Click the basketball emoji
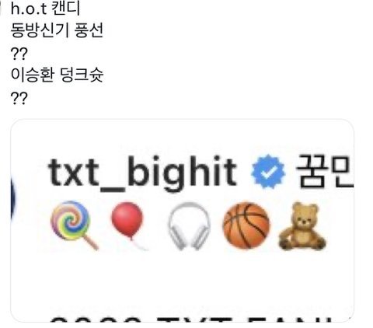This screenshot has width=373, height=328. coord(246,225)
